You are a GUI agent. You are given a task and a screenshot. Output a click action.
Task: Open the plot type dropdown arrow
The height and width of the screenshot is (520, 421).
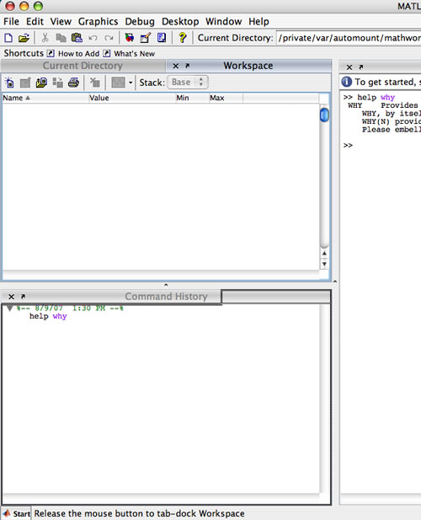(131, 83)
